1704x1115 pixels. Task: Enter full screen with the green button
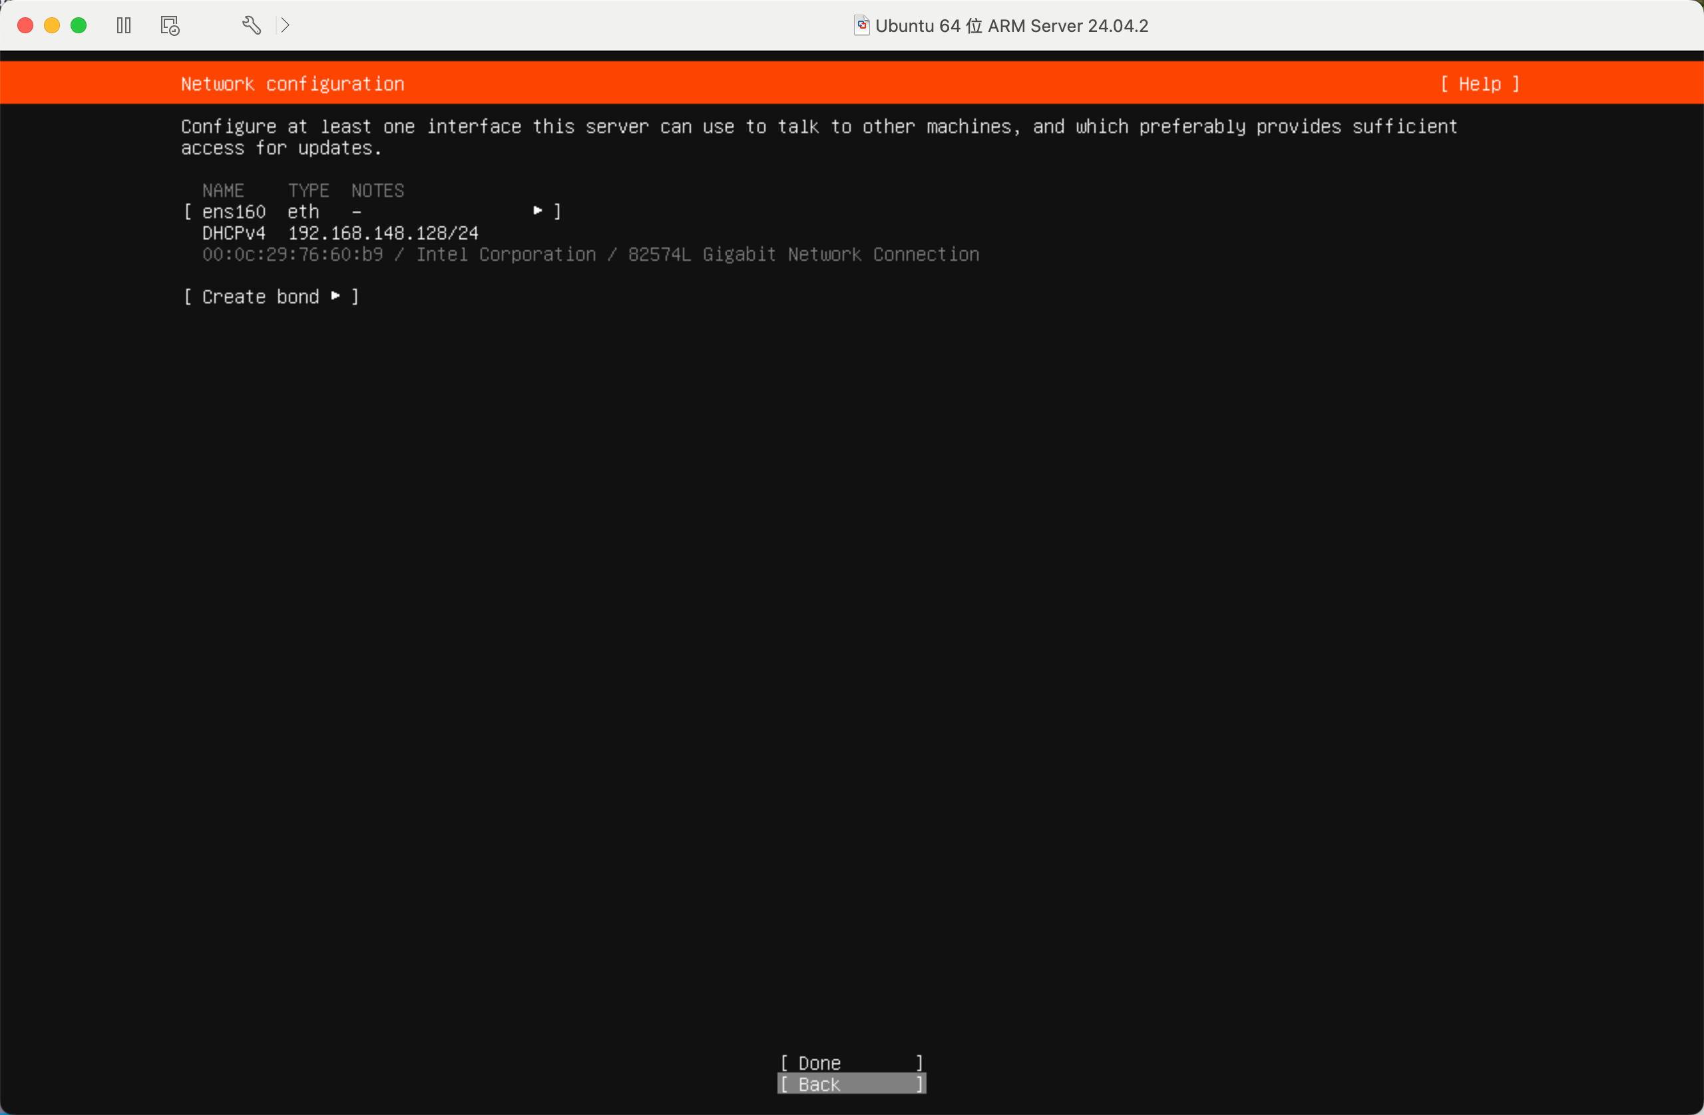pyautogui.click(x=79, y=26)
